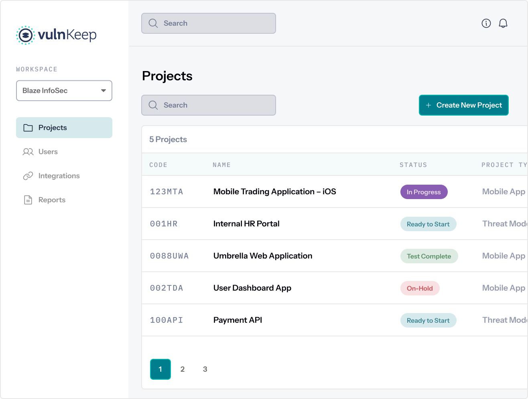Open the Projects menu item
The height and width of the screenshot is (399, 528).
click(64, 128)
